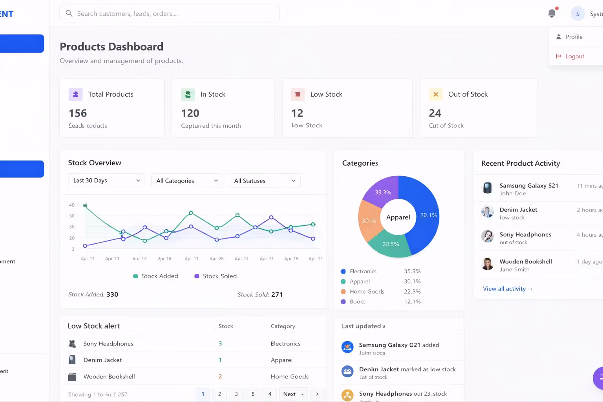Click the Out of Stock card icon
Screen dimensions: 603x402
point(435,94)
